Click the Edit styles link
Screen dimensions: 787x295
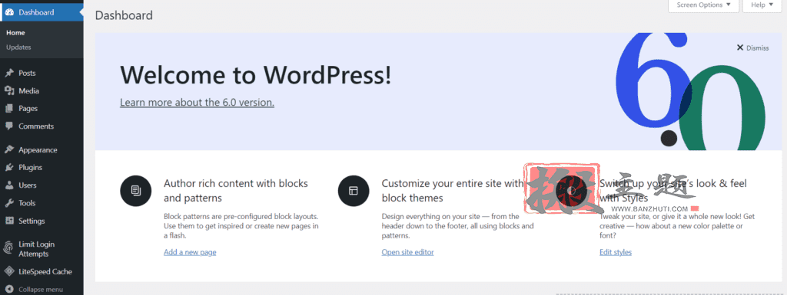point(616,252)
